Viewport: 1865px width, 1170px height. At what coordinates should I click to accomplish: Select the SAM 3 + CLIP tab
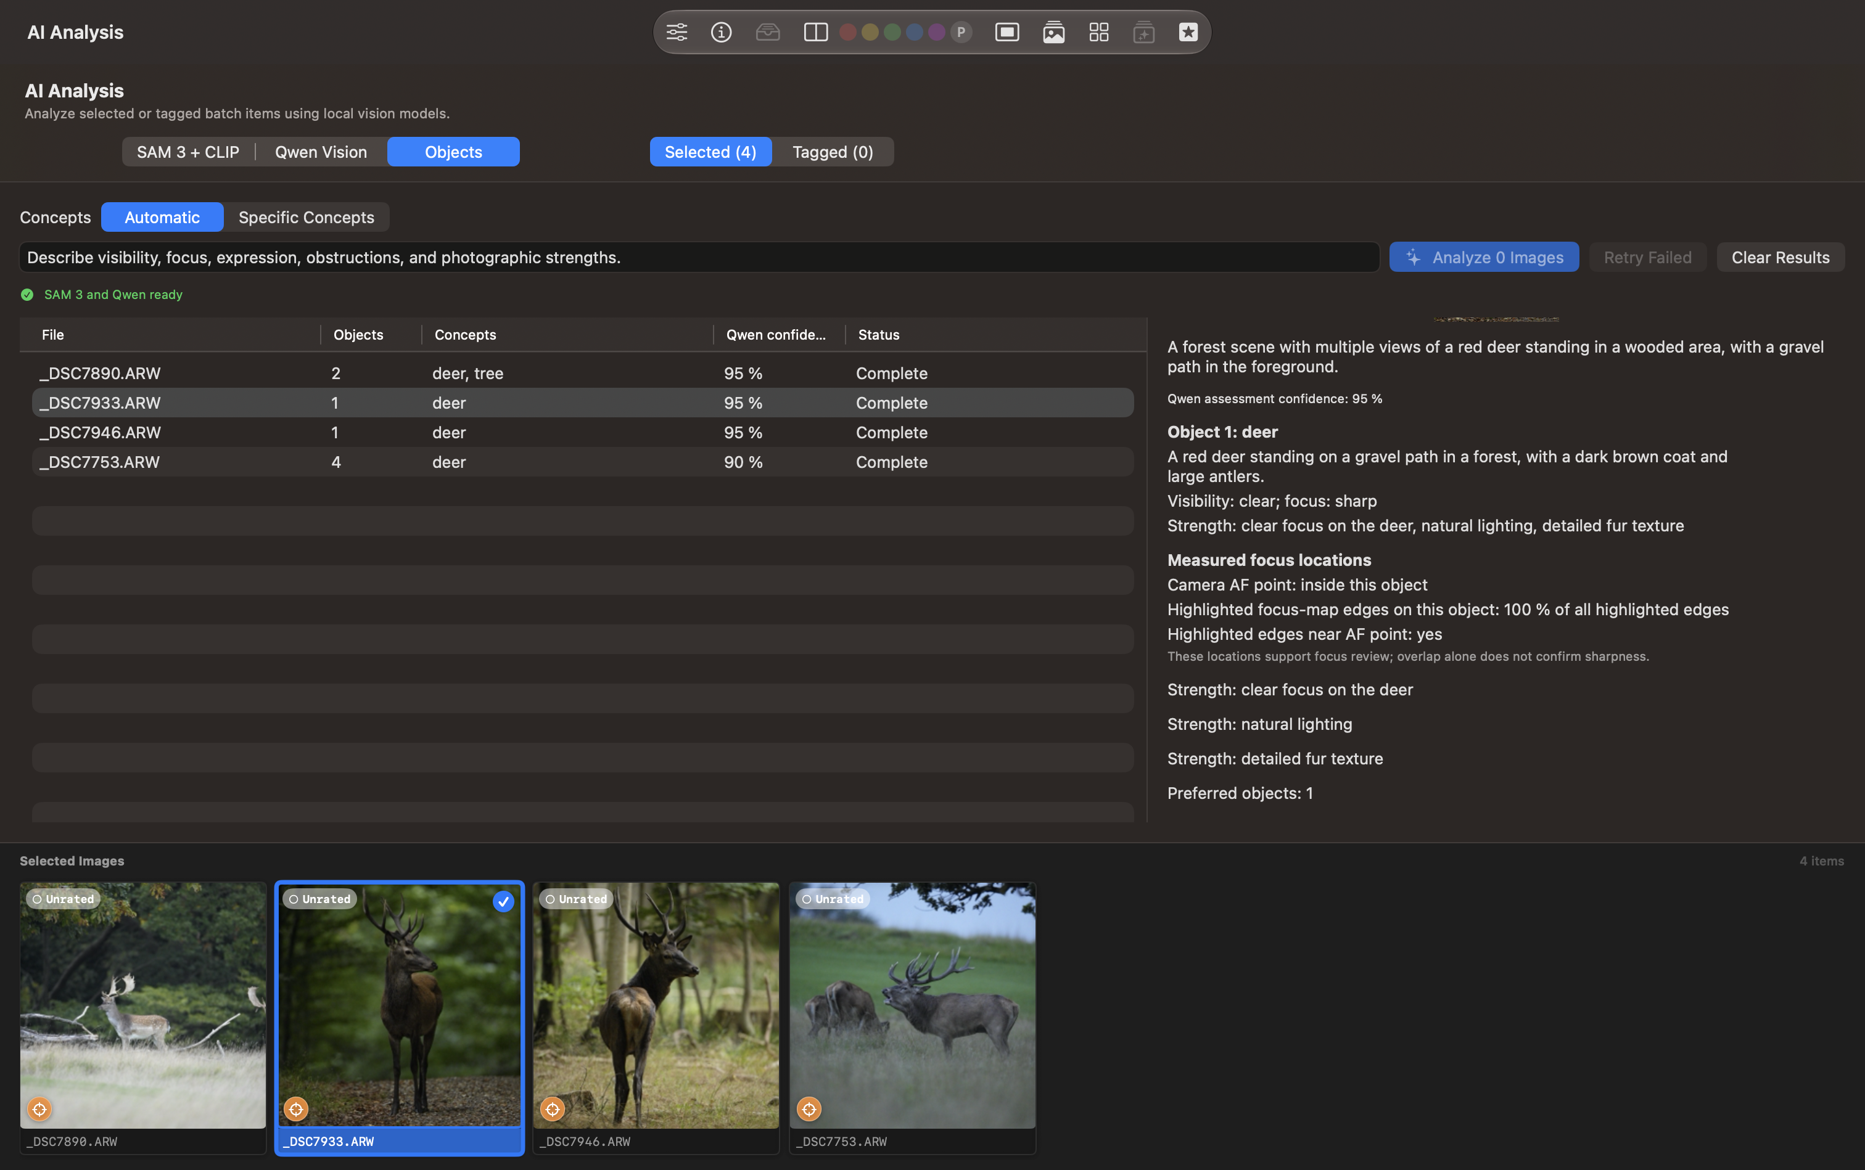coord(188,152)
